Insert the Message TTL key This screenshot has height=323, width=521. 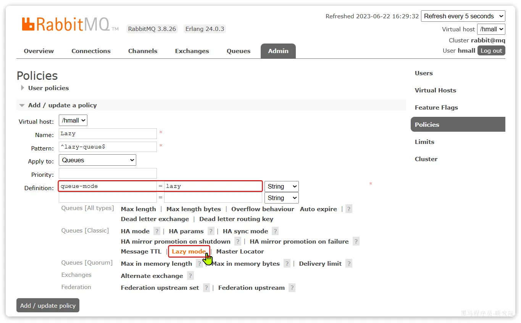(x=141, y=251)
